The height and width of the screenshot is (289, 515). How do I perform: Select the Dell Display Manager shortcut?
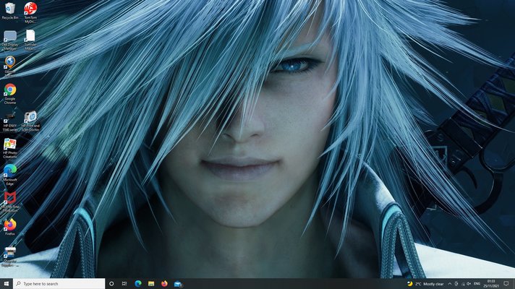(x=10, y=40)
